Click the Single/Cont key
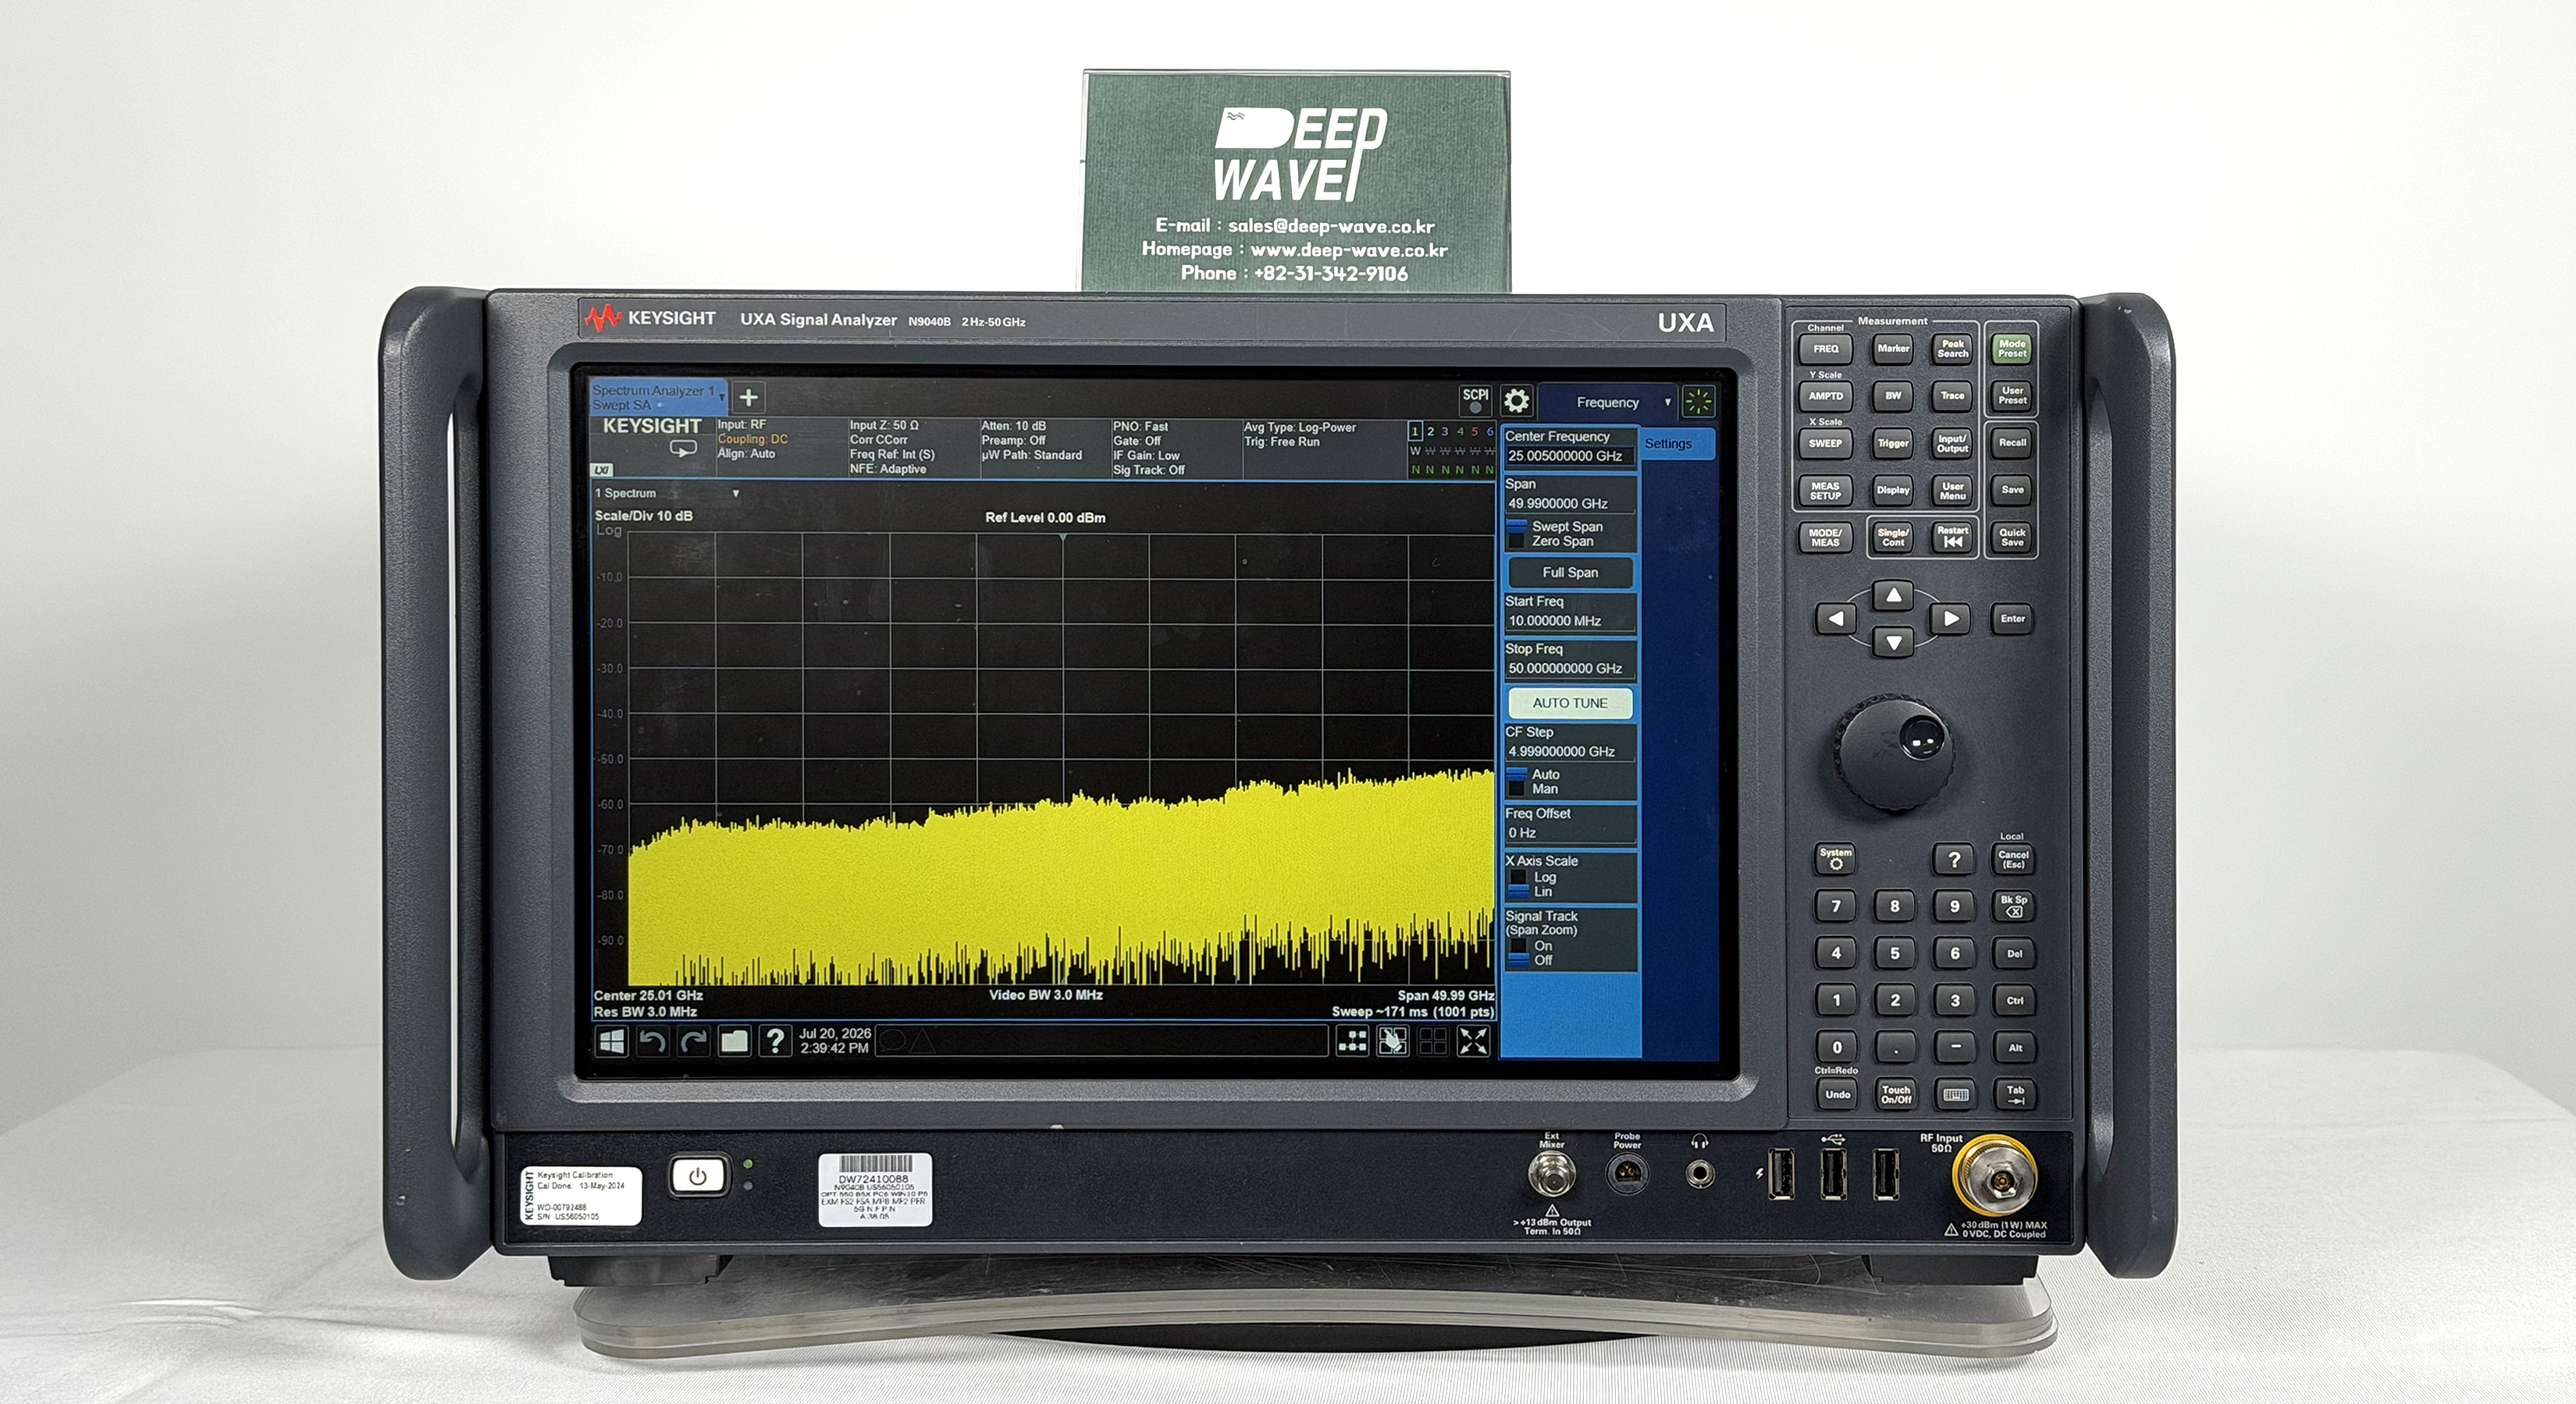 [1892, 537]
